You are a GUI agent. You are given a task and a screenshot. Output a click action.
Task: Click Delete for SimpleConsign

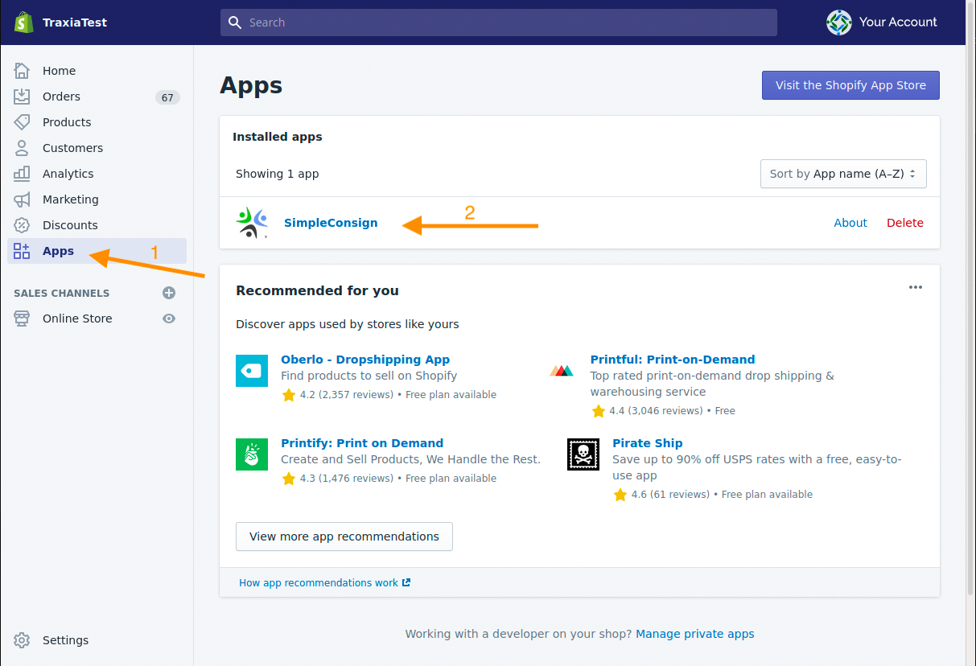tap(905, 223)
